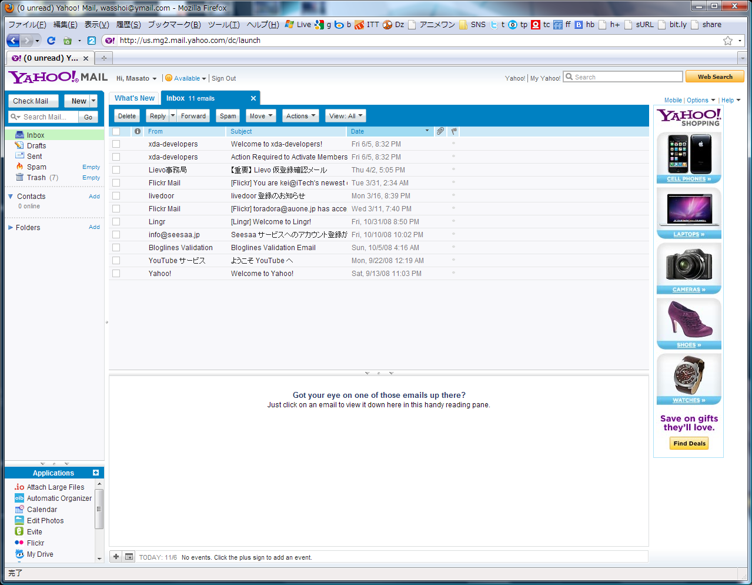Open the Live bookmark in toolbar

[298, 25]
